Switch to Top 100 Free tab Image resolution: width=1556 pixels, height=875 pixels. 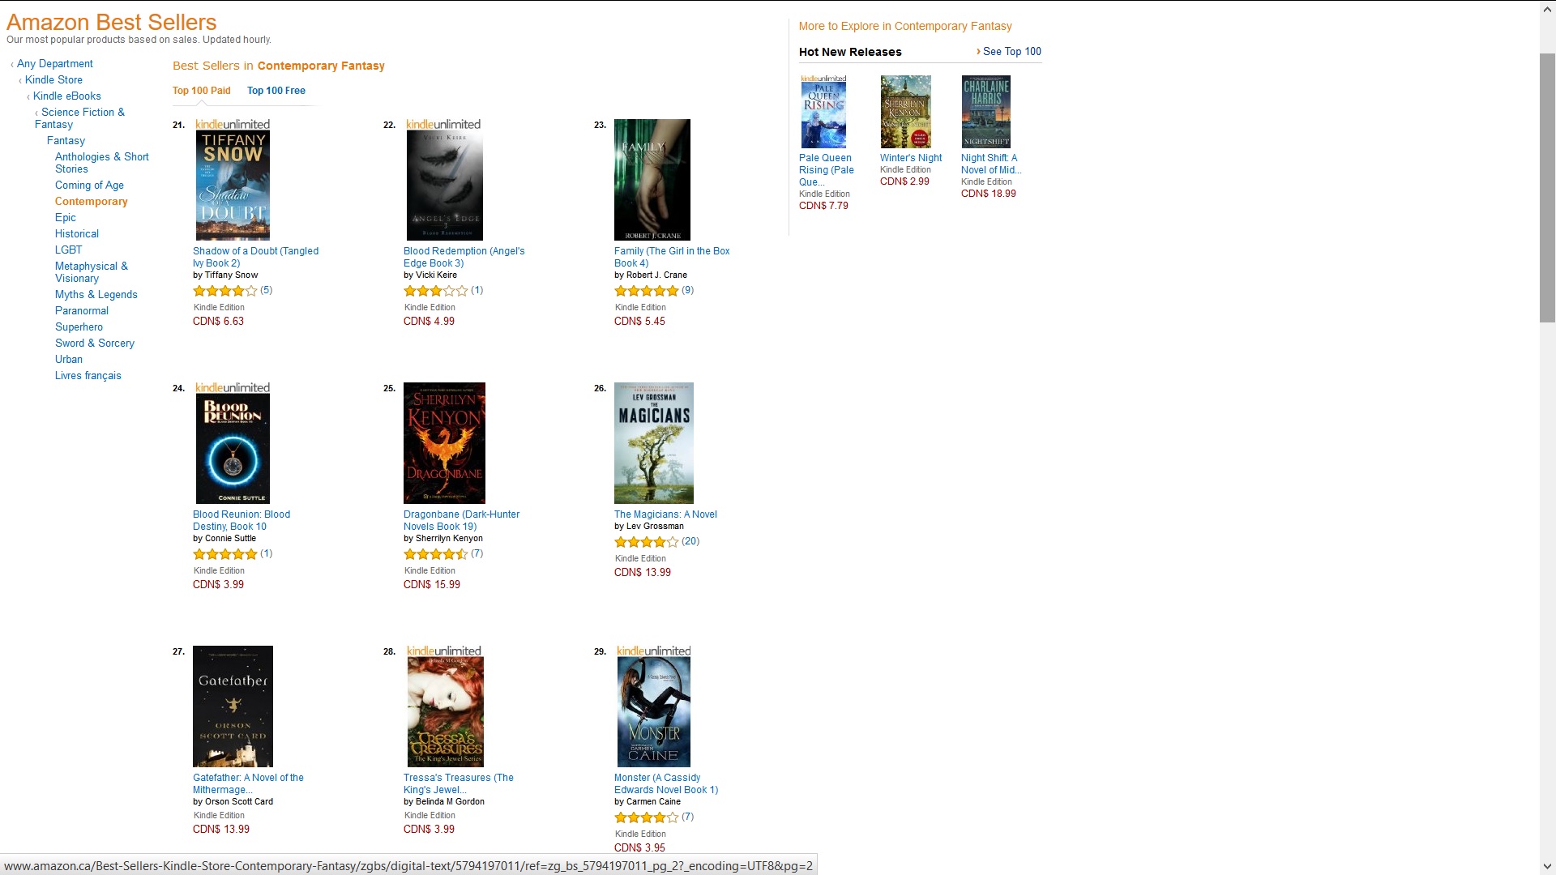click(x=276, y=91)
